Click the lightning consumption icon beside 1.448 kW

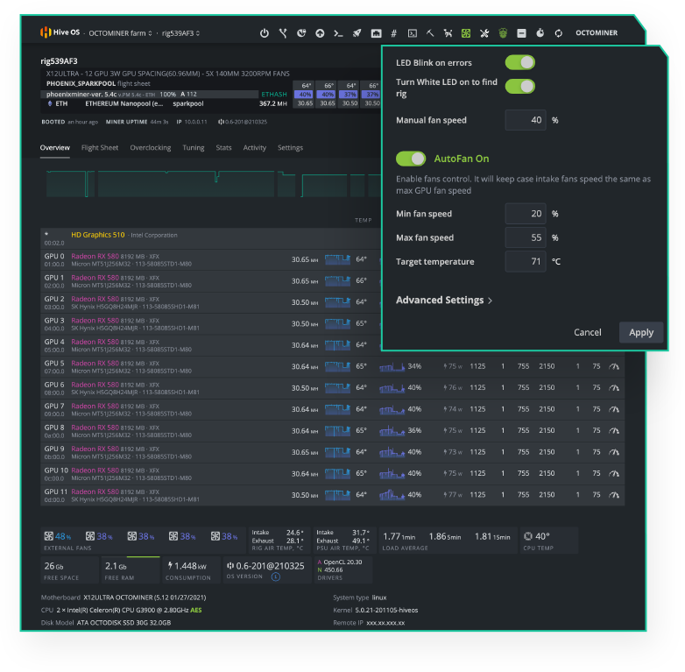[x=170, y=566]
